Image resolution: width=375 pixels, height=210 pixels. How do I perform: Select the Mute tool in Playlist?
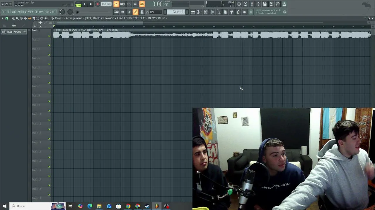coord(25,18)
